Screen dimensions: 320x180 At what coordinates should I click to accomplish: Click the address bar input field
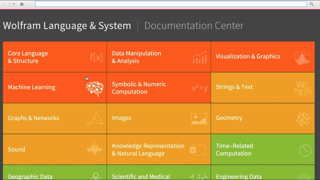pyautogui.click(x=171, y=4)
